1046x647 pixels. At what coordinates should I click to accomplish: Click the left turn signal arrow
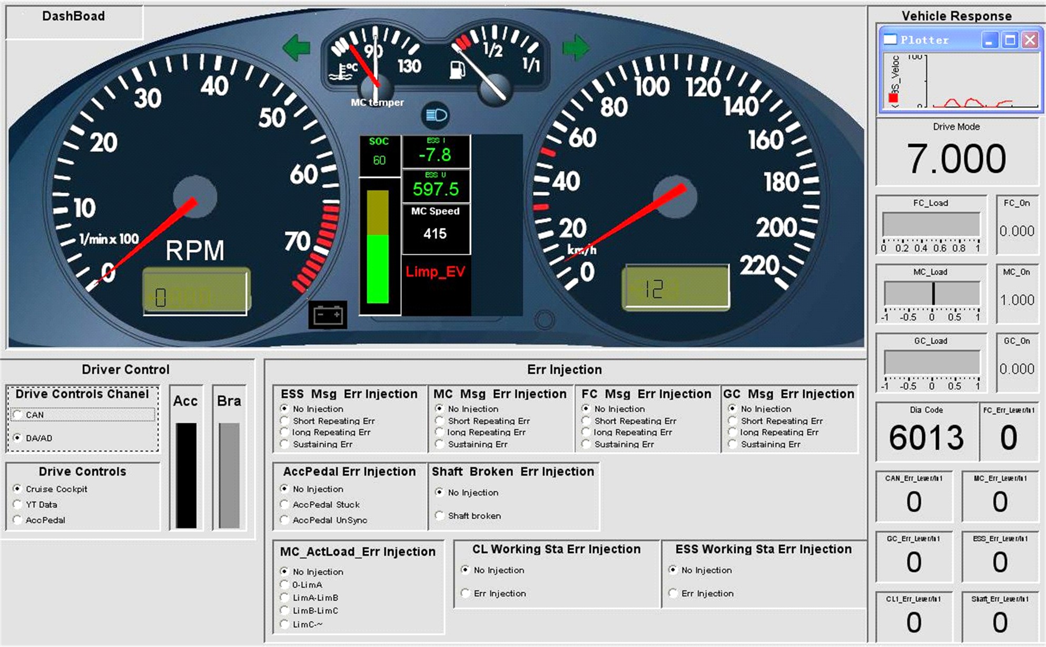[296, 47]
